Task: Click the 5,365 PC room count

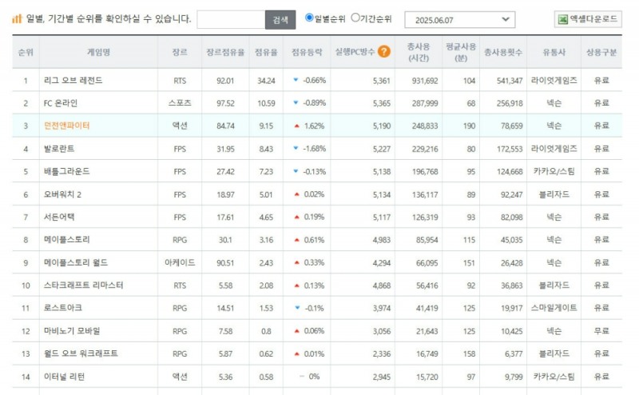Action: tap(382, 104)
